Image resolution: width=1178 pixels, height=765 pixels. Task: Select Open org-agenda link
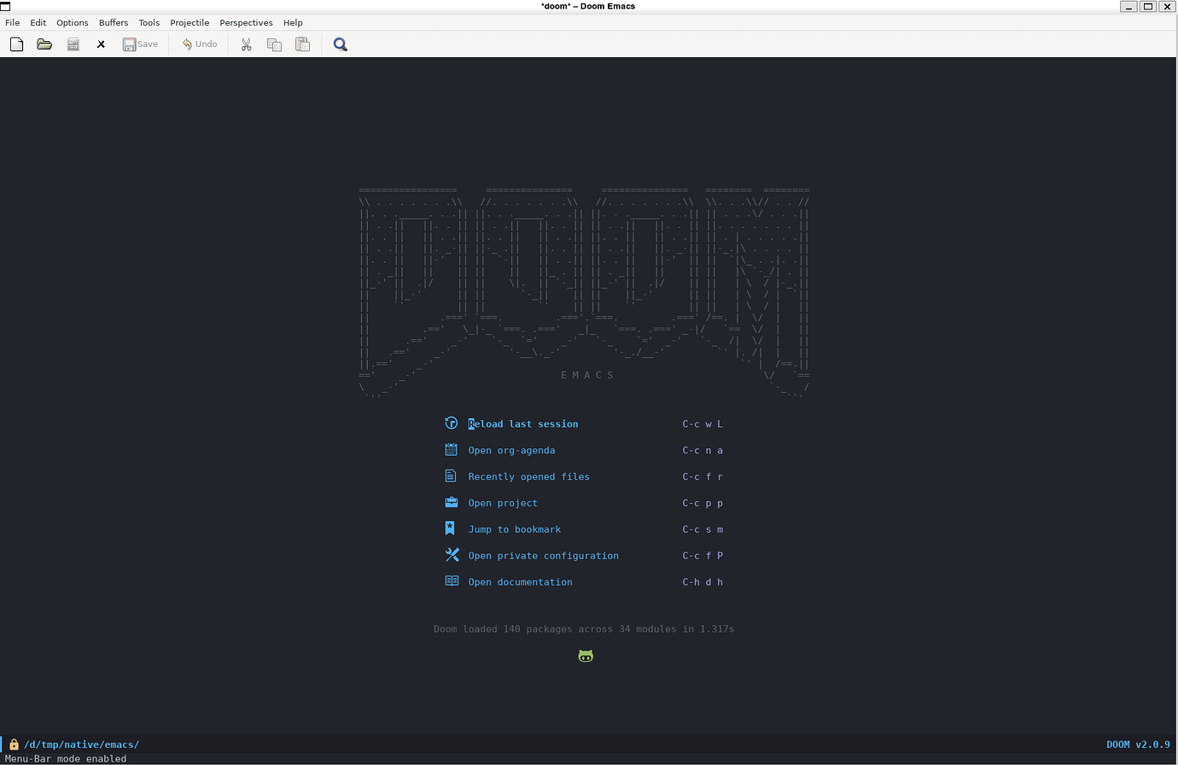point(511,451)
